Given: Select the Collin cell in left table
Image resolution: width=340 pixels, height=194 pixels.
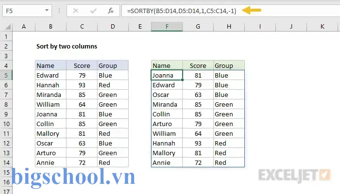Looking at the screenshot, I should pos(51,124).
